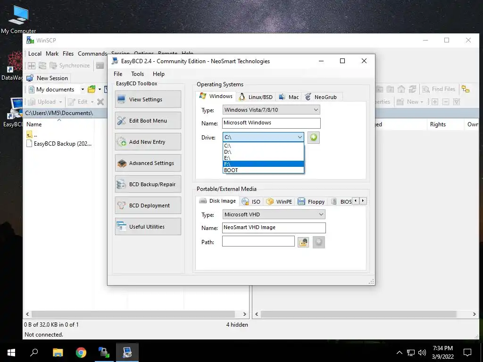Click WinSCP remote refresh icon
Screen dimensions: 483x362
coord(412,89)
